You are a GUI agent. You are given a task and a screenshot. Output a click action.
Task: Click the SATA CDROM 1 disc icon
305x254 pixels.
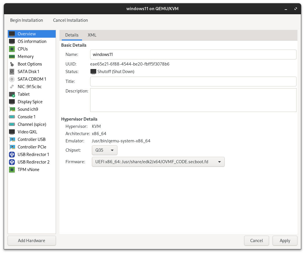pyautogui.click(x=12, y=79)
